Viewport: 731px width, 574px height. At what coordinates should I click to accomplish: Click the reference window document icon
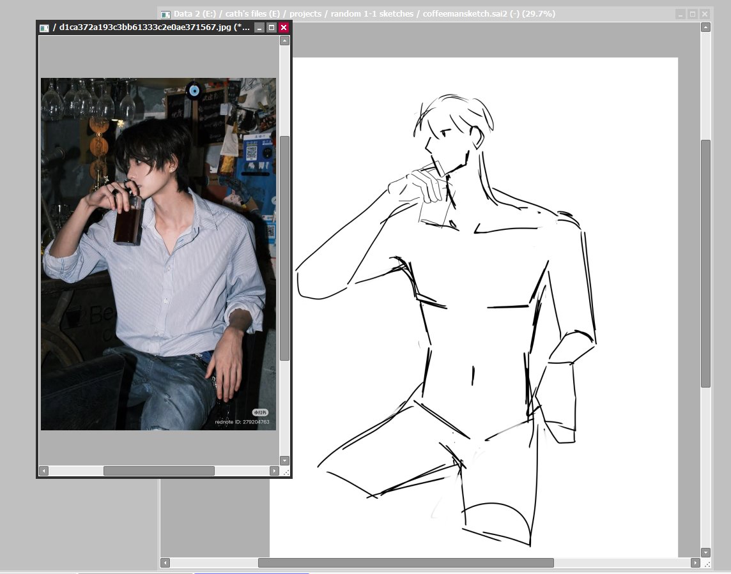[x=44, y=28]
